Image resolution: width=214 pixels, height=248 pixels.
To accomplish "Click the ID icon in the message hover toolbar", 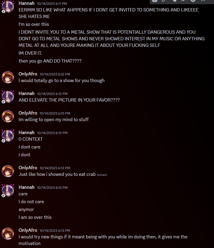I will tap(155, 1).
